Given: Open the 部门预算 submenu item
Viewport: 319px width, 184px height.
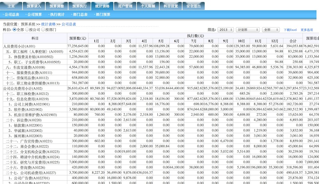Looking at the screenshot, I should (102, 15).
